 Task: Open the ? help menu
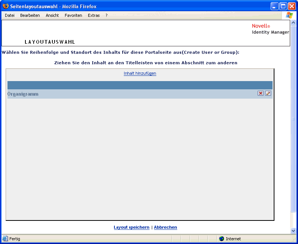click(107, 15)
